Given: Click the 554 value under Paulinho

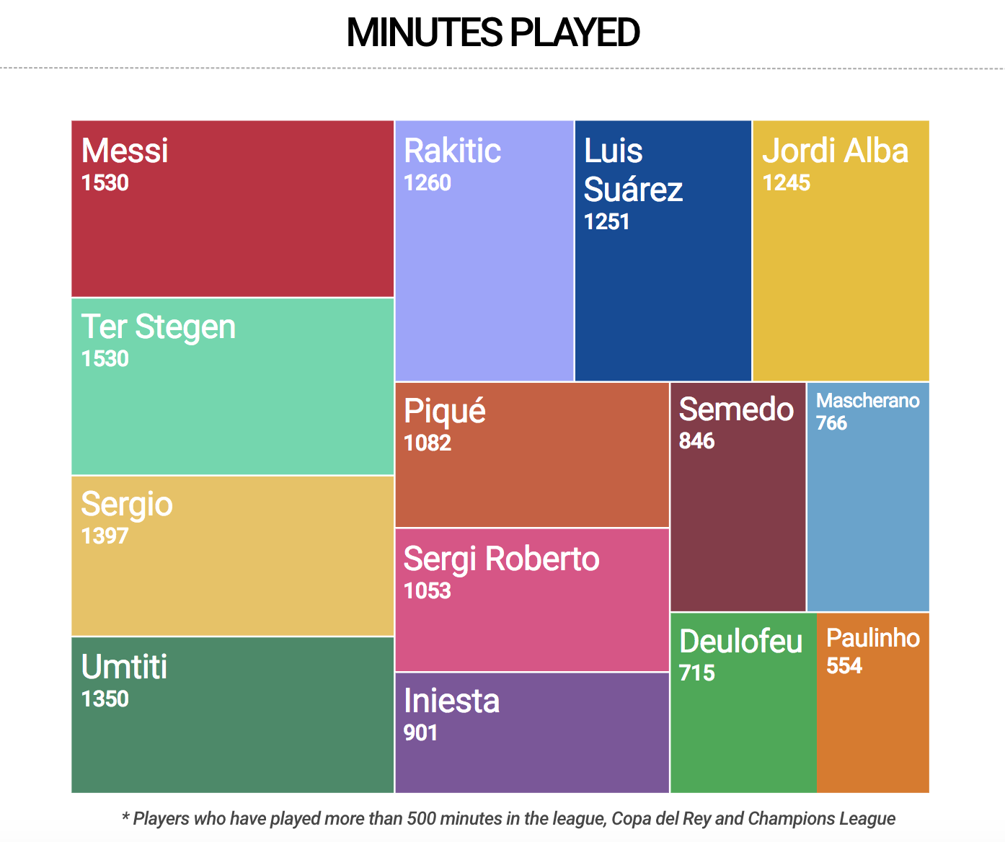Looking at the screenshot, I should pos(844,665).
